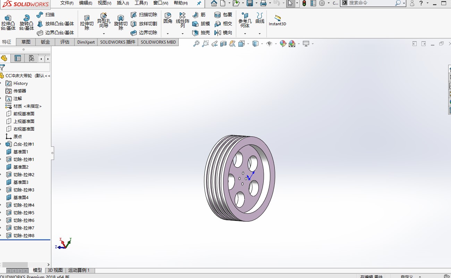Open the ConfigurationManager panel tab

(32, 58)
